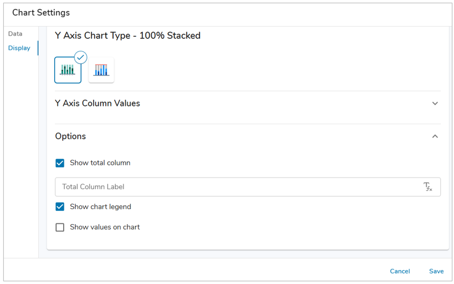Screen dimensions: 454x284
Task: Click the 'Show total column' label text
Action: [x=100, y=163]
